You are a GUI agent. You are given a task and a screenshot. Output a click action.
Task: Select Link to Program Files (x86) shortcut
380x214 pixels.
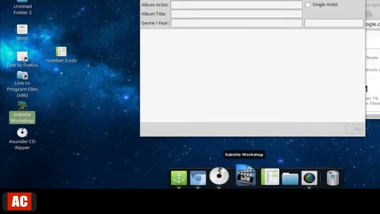coord(23,84)
